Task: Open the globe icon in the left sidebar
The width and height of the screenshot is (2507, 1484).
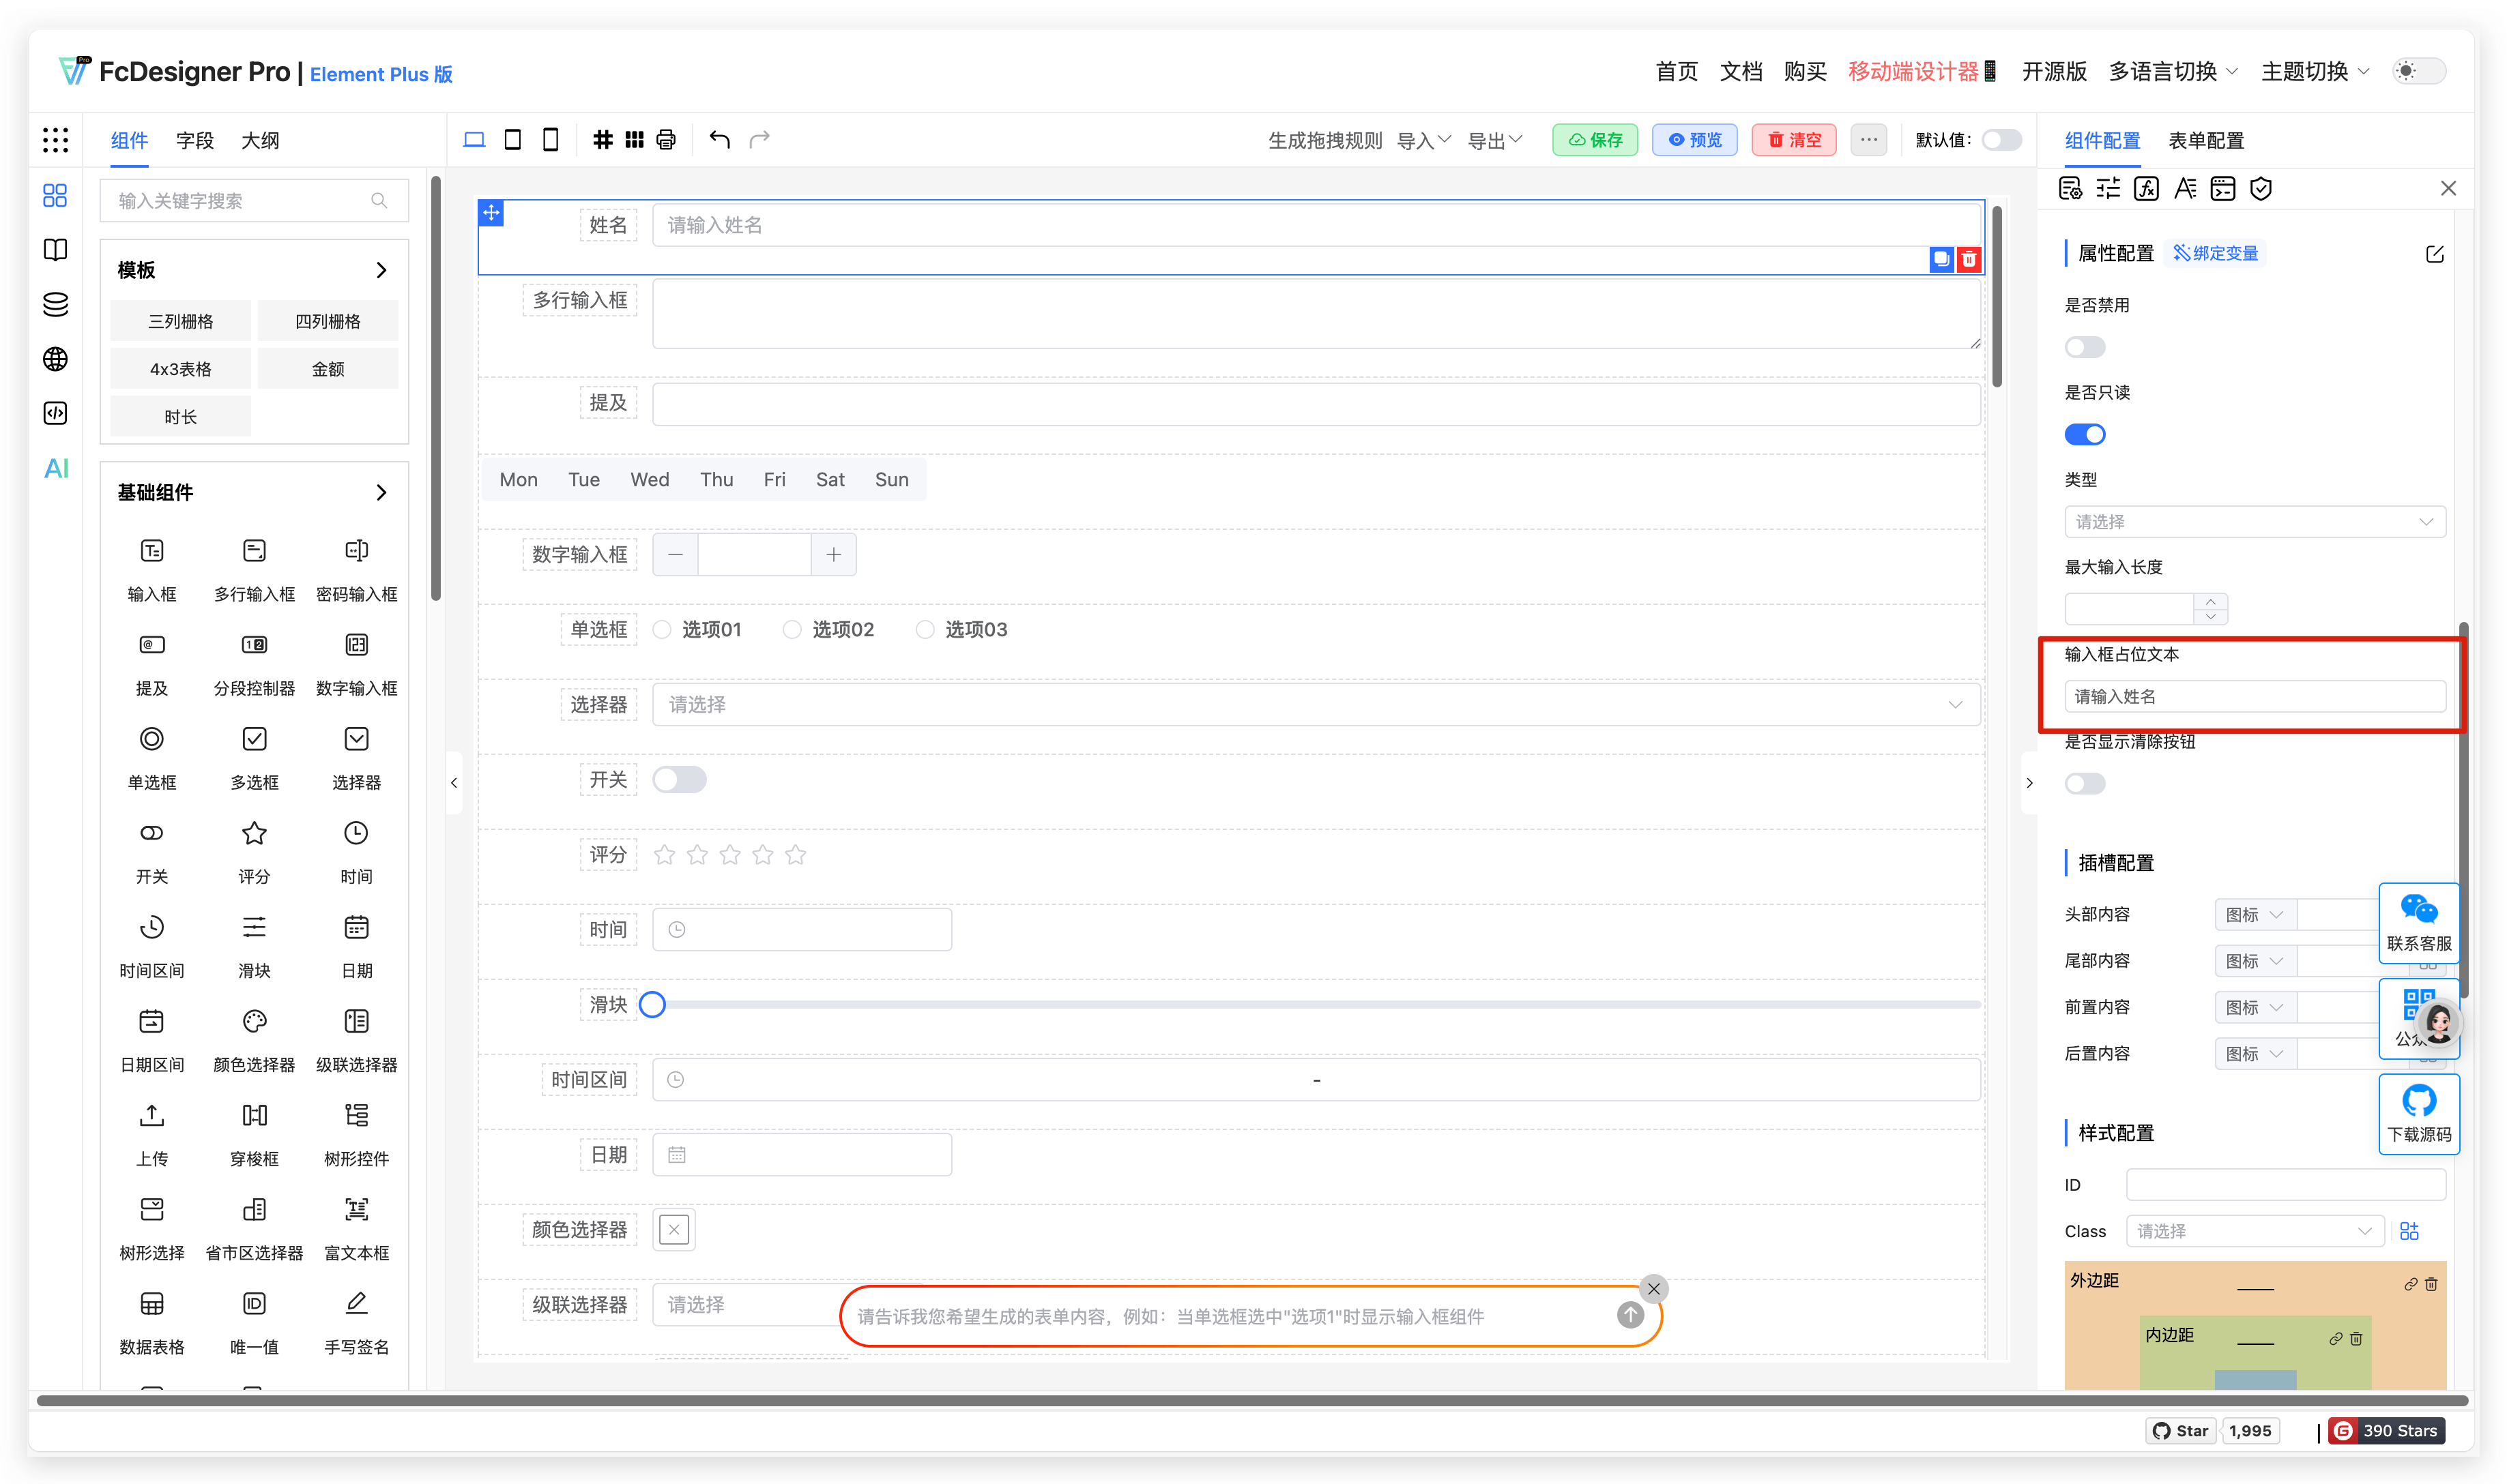Action: pos(56,358)
